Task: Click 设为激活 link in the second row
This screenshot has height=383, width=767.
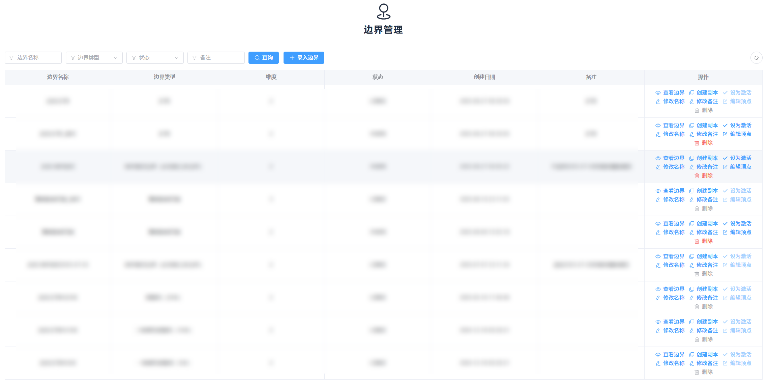Action: point(740,125)
